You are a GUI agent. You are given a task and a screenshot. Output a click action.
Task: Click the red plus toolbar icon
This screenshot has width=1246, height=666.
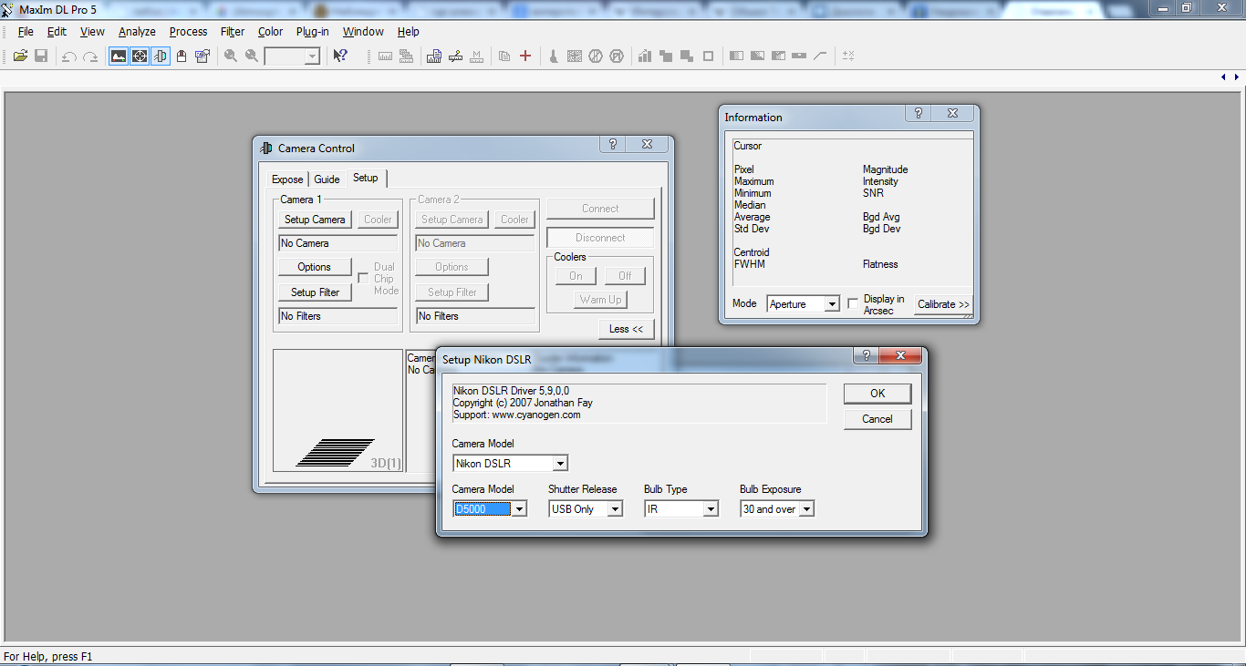(525, 56)
